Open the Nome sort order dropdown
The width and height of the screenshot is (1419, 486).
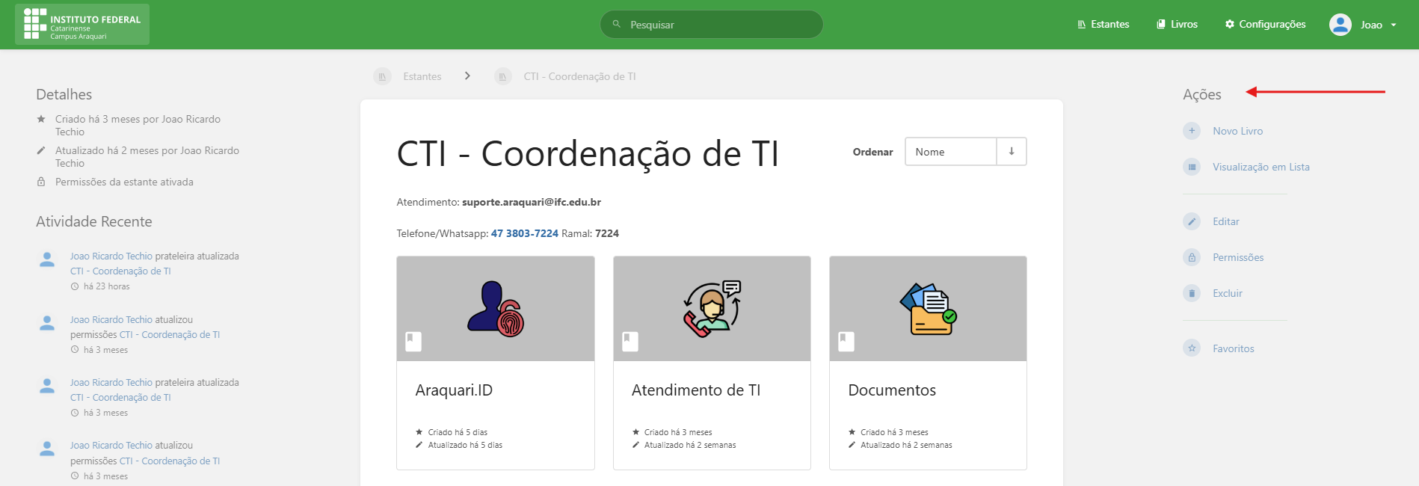pyautogui.click(x=950, y=152)
